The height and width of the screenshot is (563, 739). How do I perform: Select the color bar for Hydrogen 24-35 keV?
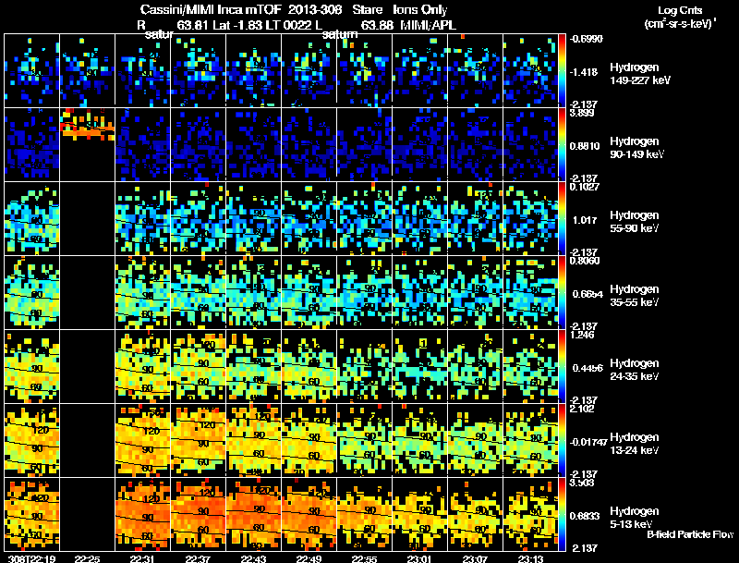(x=562, y=366)
